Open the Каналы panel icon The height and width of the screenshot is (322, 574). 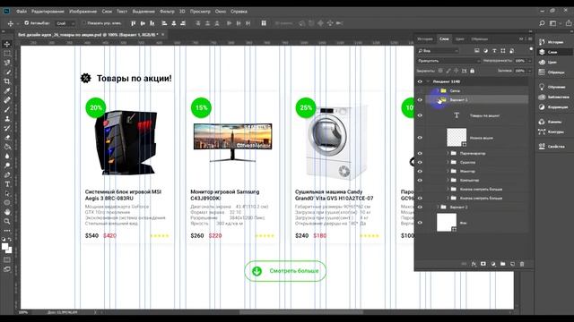(x=542, y=122)
